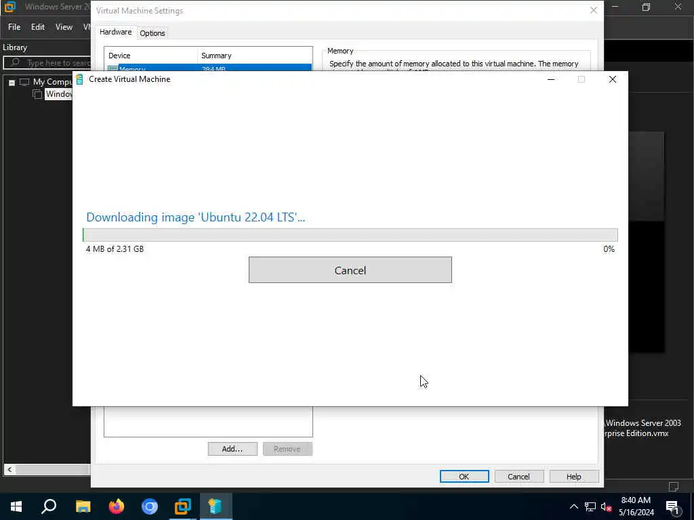Open Help in Virtual Machine Settings

point(573,476)
